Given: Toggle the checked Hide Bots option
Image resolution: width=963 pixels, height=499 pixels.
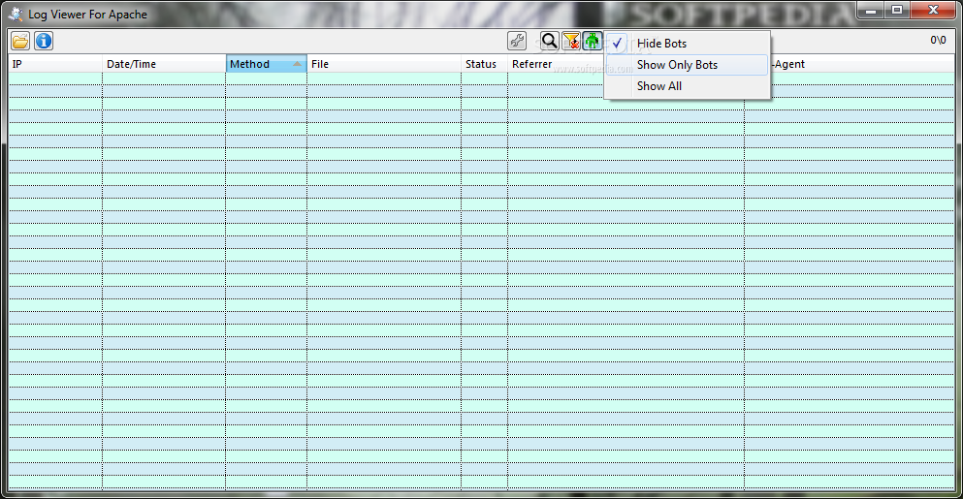Looking at the screenshot, I should [687, 44].
